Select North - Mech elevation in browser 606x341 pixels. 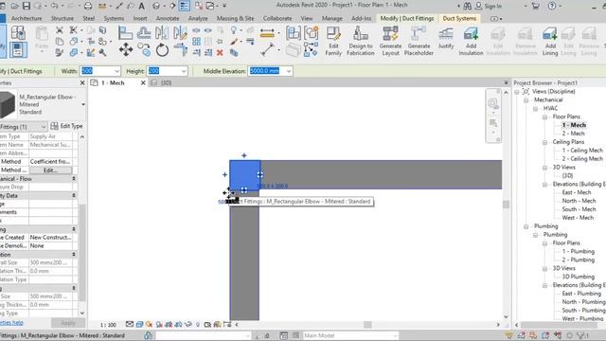pyautogui.click(x=579, y=201)
